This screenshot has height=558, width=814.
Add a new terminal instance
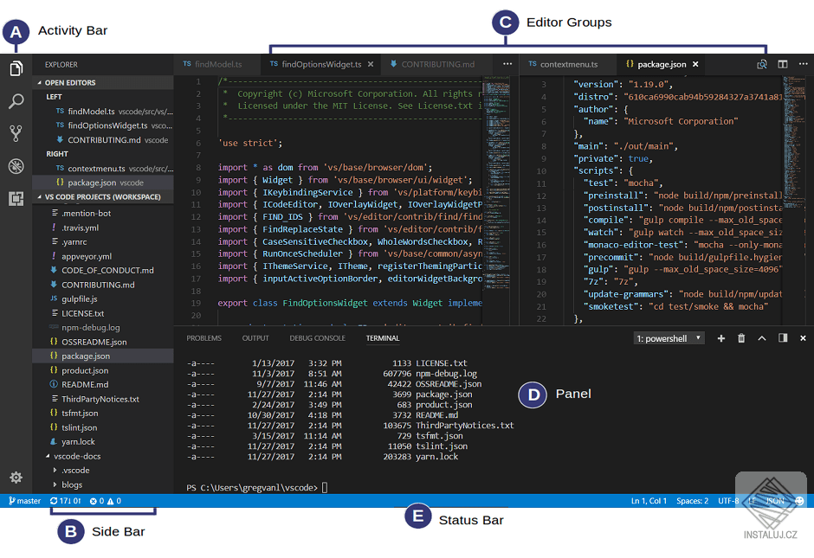(x=722, y=337)
